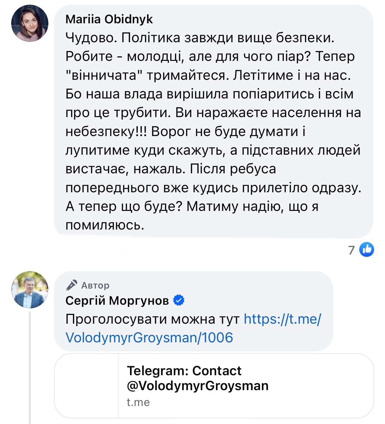This screenshot has width=385, height=424.
Task: Open Сергій Моргунов's profile picture
Action: 30,290
